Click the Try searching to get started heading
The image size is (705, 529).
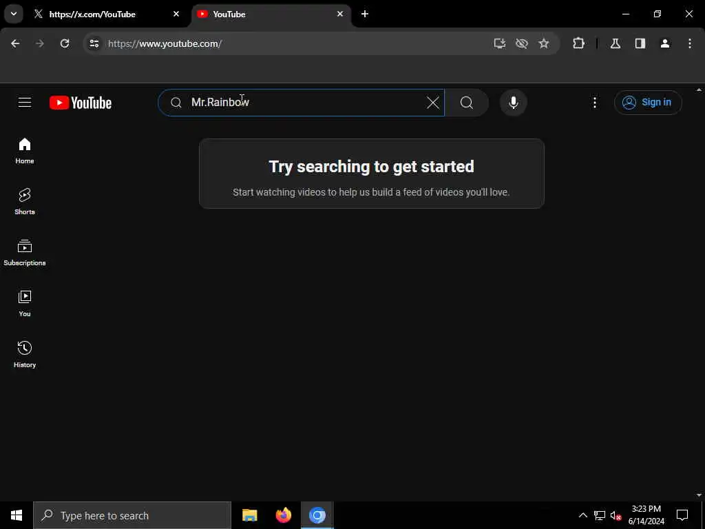tap(371, 167)
